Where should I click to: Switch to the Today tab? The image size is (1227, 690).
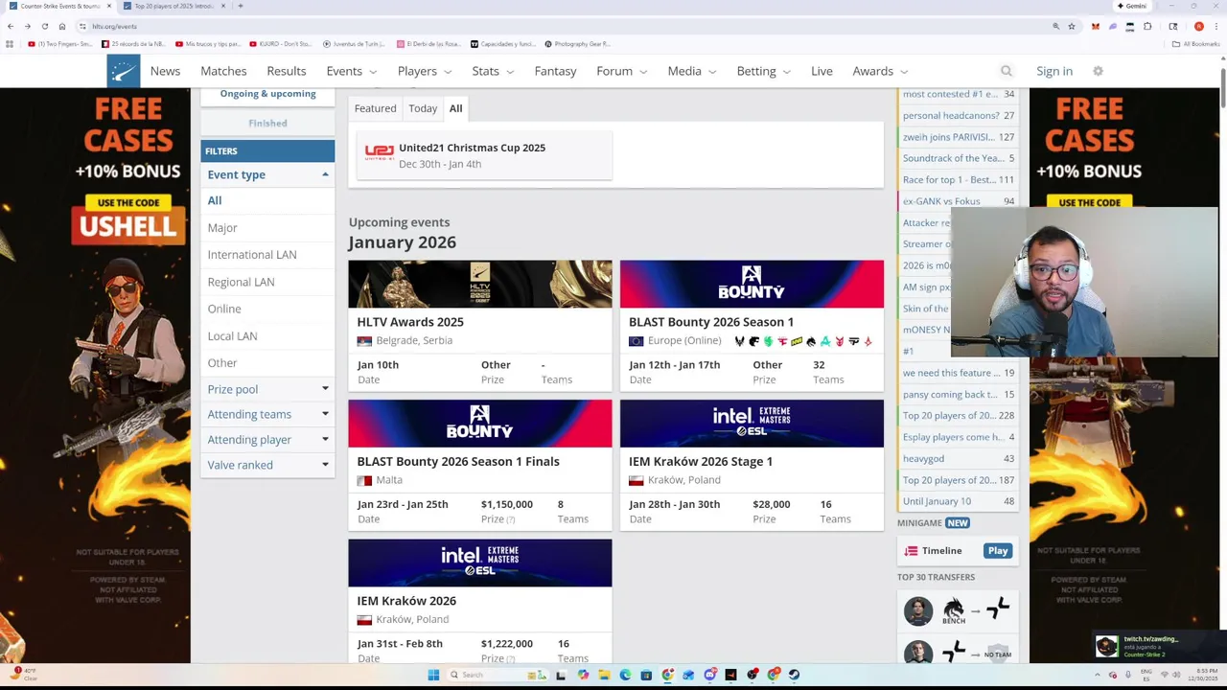coord(423,108)
